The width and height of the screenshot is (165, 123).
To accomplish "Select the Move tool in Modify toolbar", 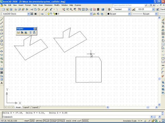I will (x=163, y=37).
